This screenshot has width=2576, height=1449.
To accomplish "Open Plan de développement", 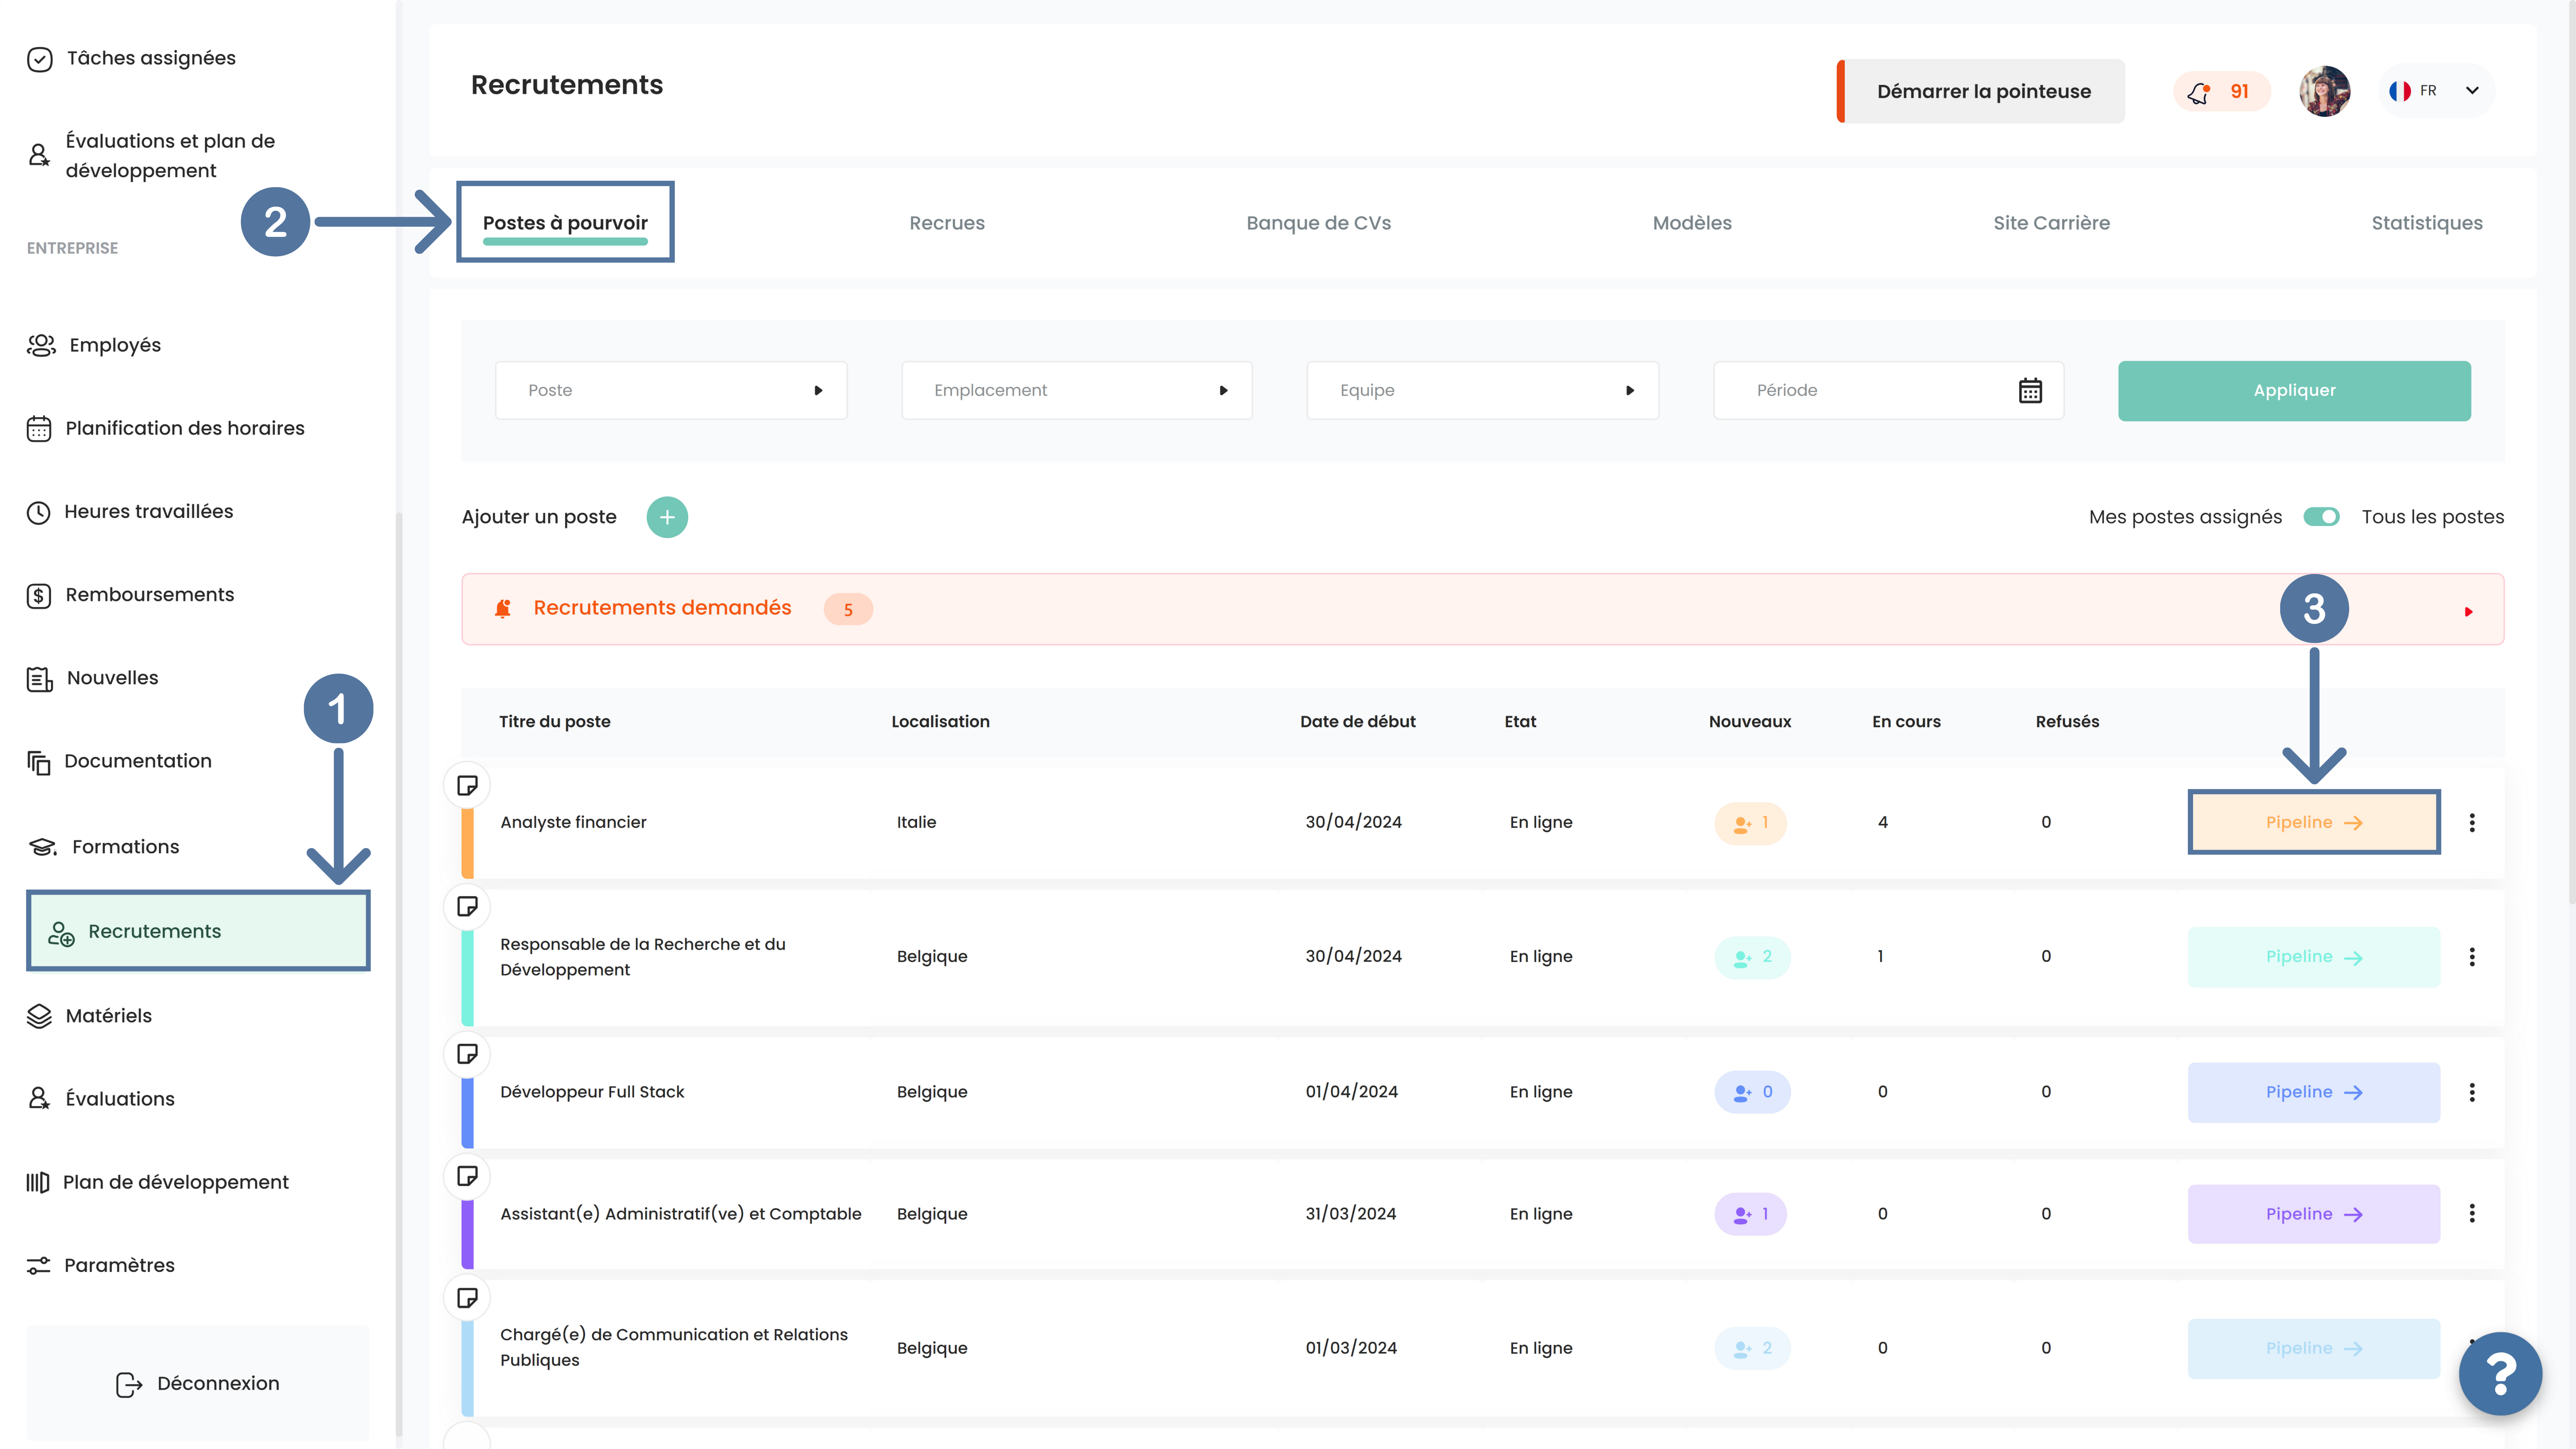I will 158,1182.
